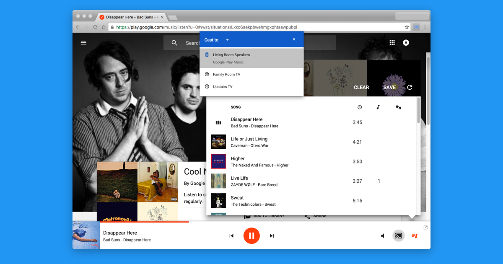This screenshot has width=503, height=264.
Task: Click the search magnifier icon
Action: click(x=174, y=43)
